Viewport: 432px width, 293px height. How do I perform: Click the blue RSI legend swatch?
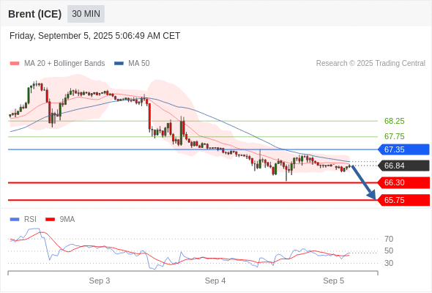15,220
